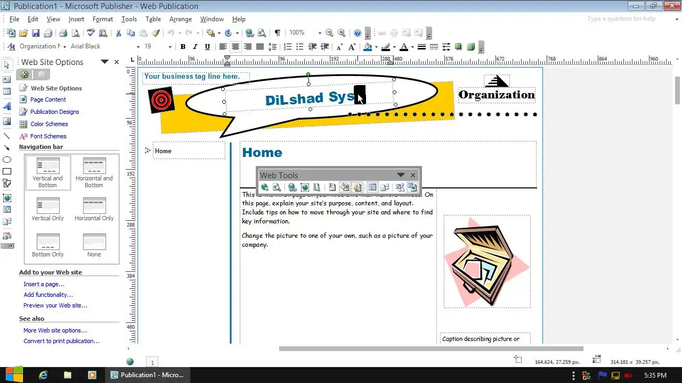The height and width of the screenshot is (383, 682).
Task: Toggle Italic formatting
Action: pos(195,47)
